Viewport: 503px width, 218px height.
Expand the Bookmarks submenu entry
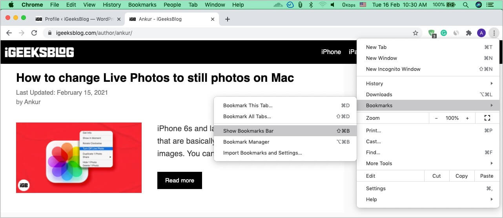(428, 105)
